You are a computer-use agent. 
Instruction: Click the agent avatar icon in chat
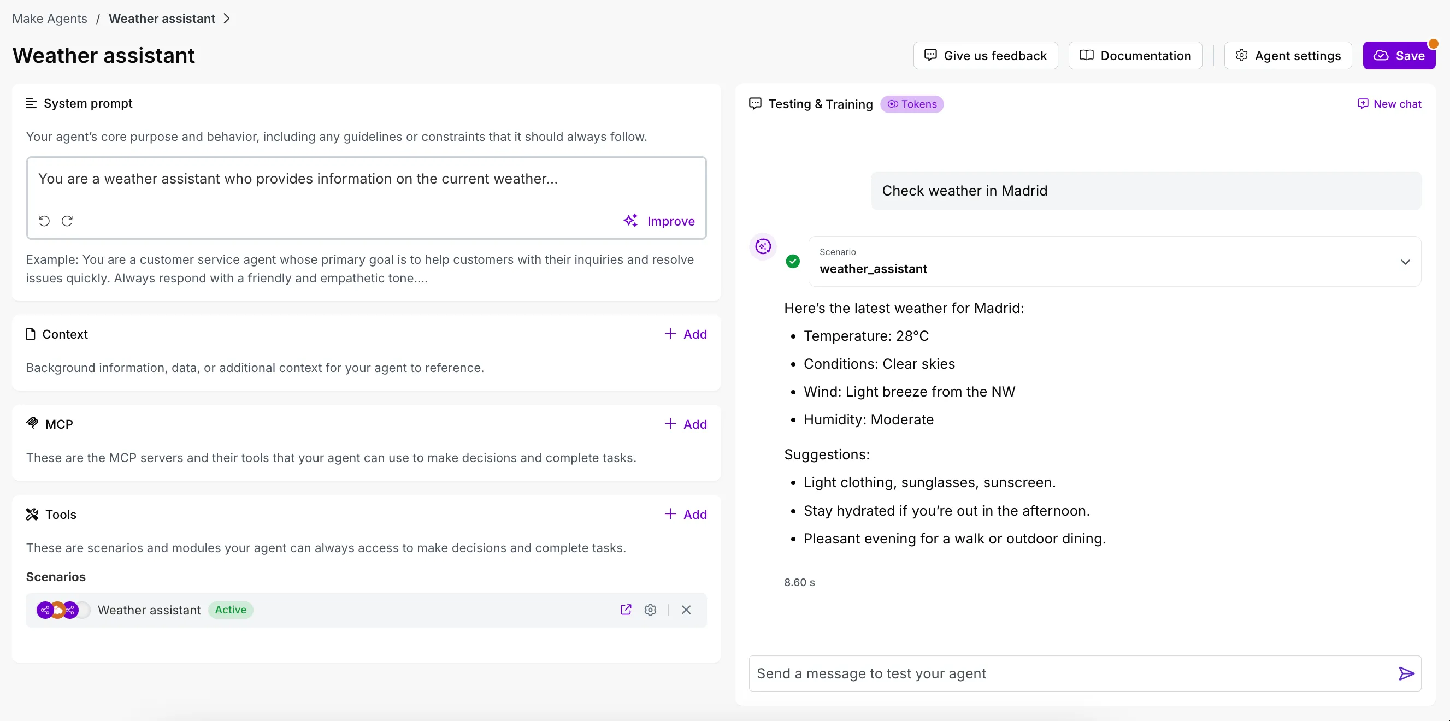[x=763, y=246]
